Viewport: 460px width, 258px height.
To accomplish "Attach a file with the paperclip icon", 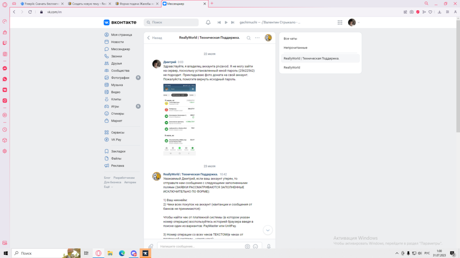I will (151, 246).
